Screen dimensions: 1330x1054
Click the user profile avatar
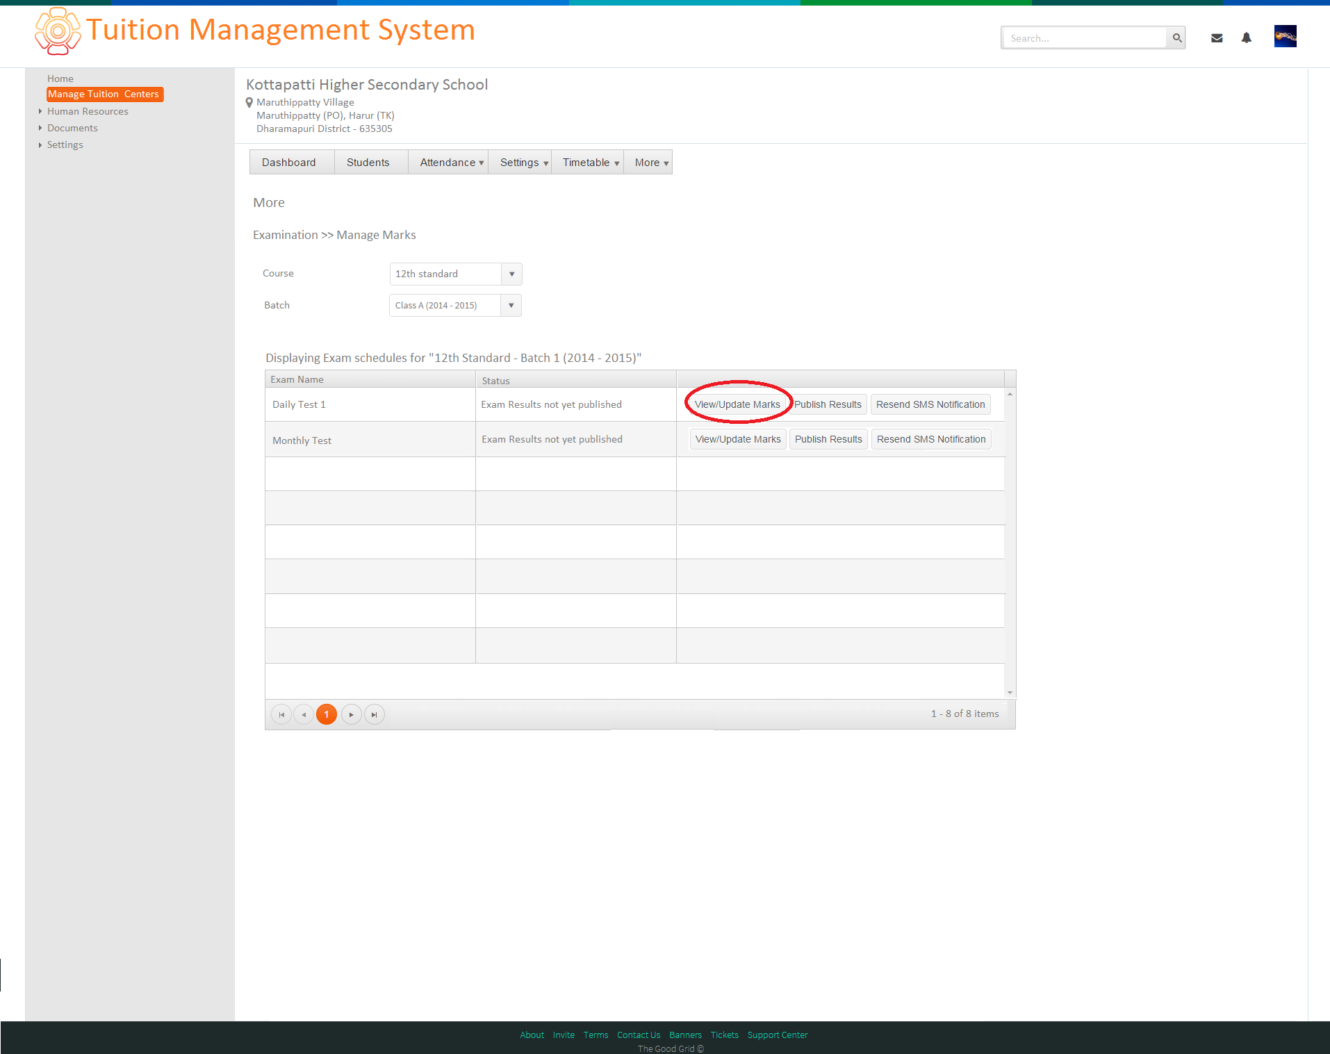(1285, 36)
